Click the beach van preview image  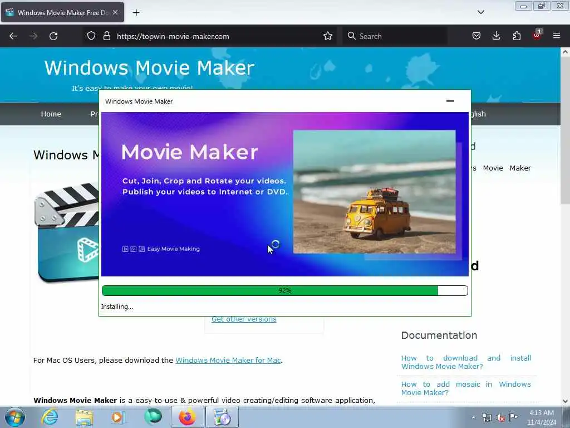[x=375, y=192]
